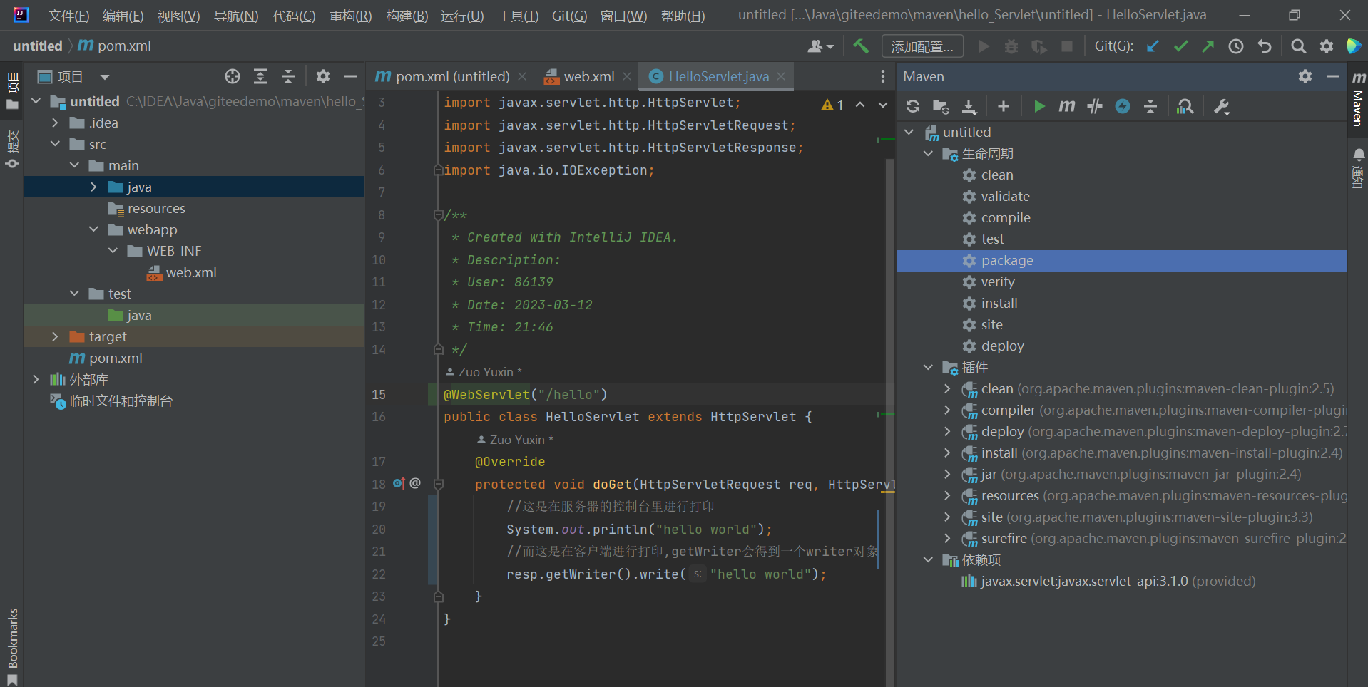The image size is (1368, 687).
Task: Expand the target folder
Action: tap(55, 336)
